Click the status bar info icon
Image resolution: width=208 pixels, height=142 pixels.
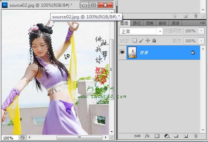[x=23, y=138]
